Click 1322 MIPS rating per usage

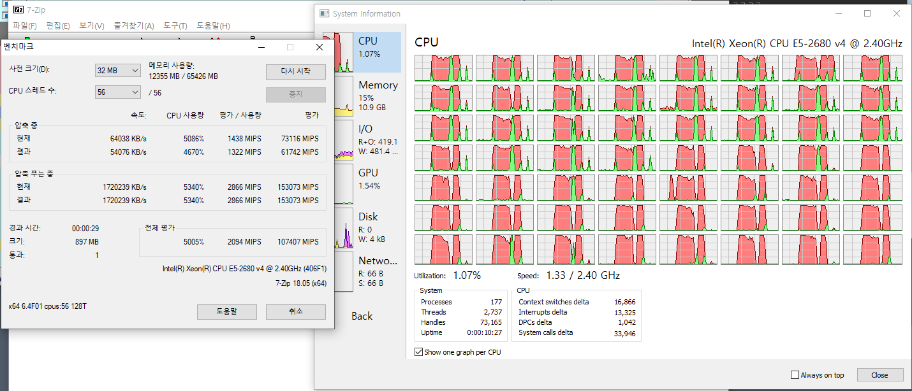[244, 152]
